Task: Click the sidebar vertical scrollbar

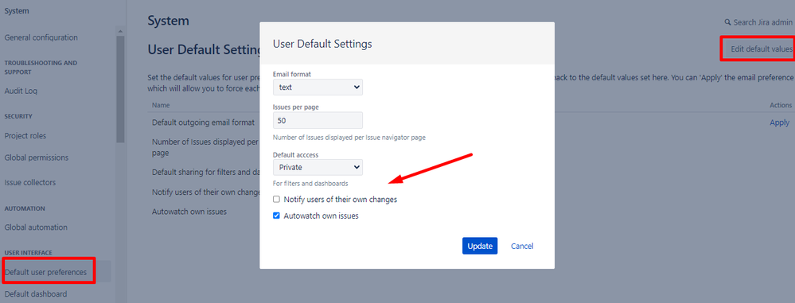Action: (120, 88)
